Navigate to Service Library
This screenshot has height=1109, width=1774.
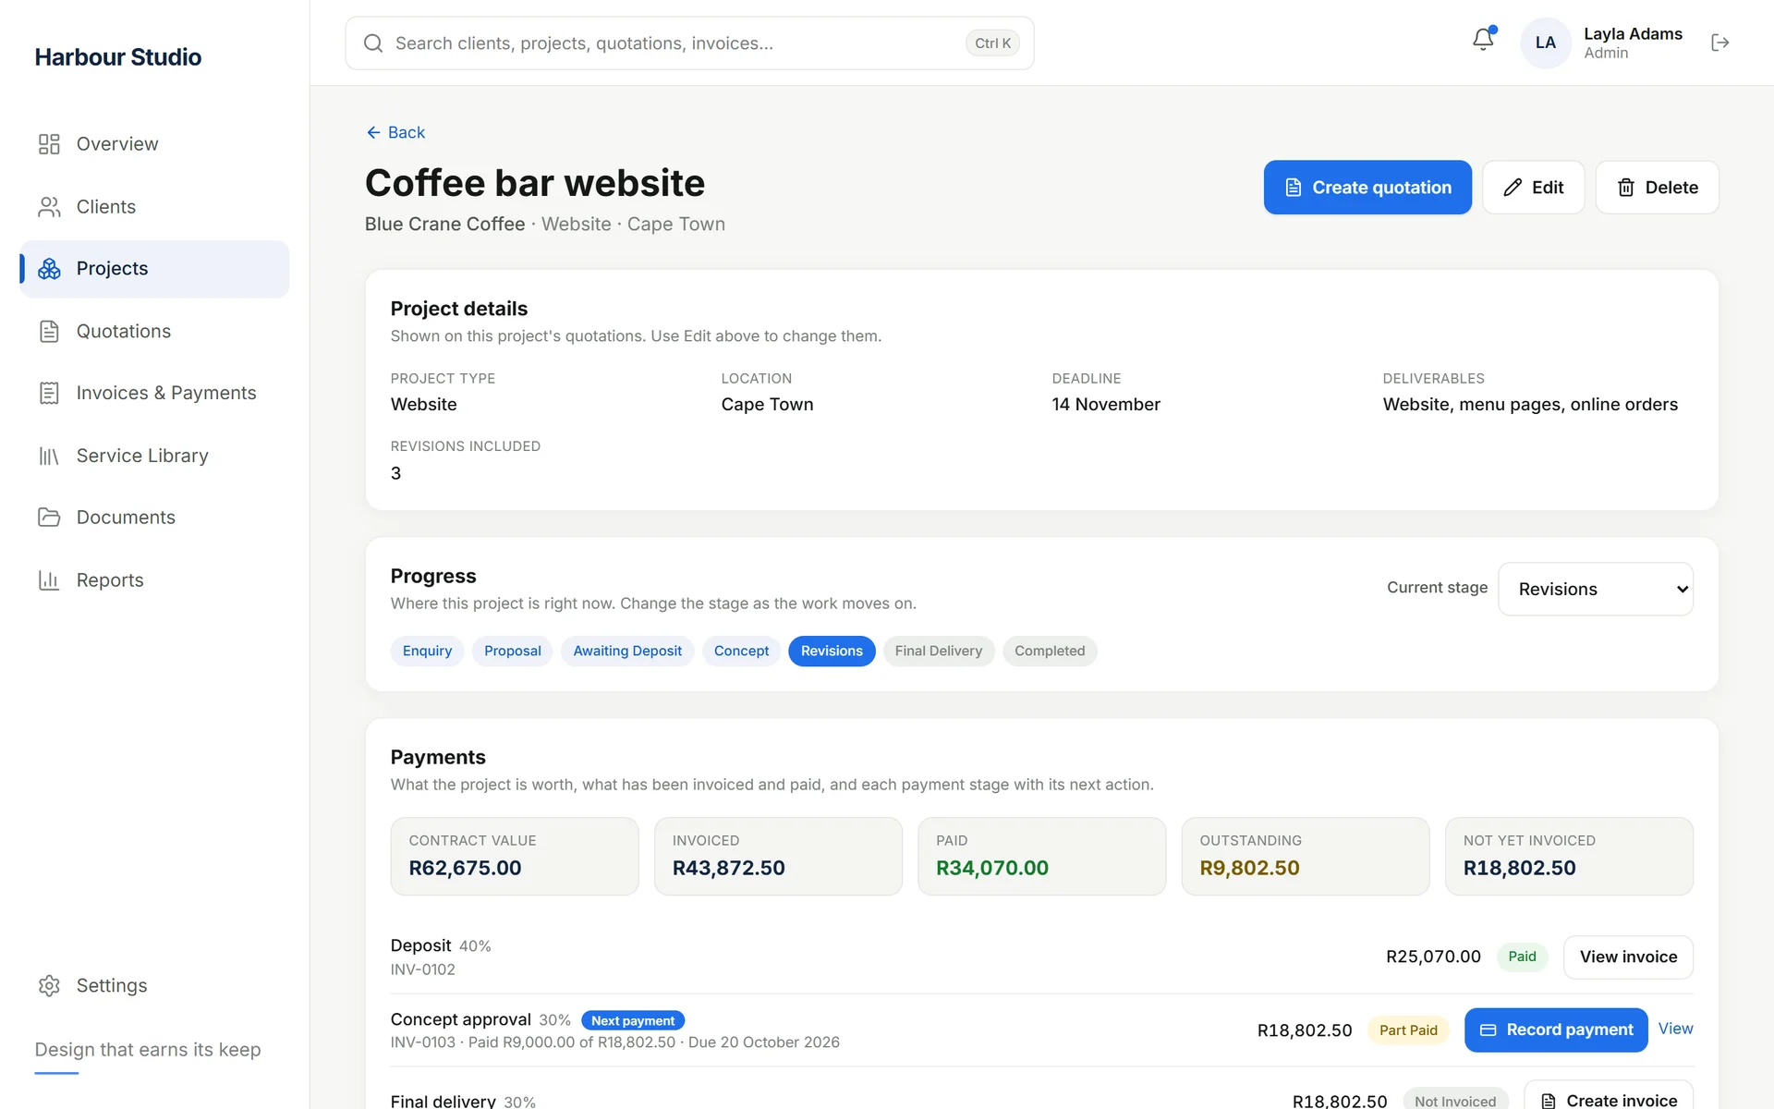point(154,456)
